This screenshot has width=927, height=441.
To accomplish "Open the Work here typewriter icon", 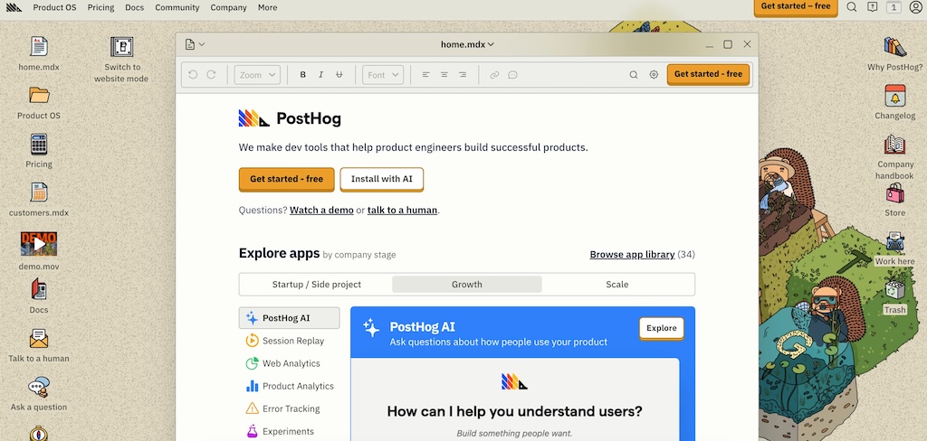I will click(x=895, y=241).
